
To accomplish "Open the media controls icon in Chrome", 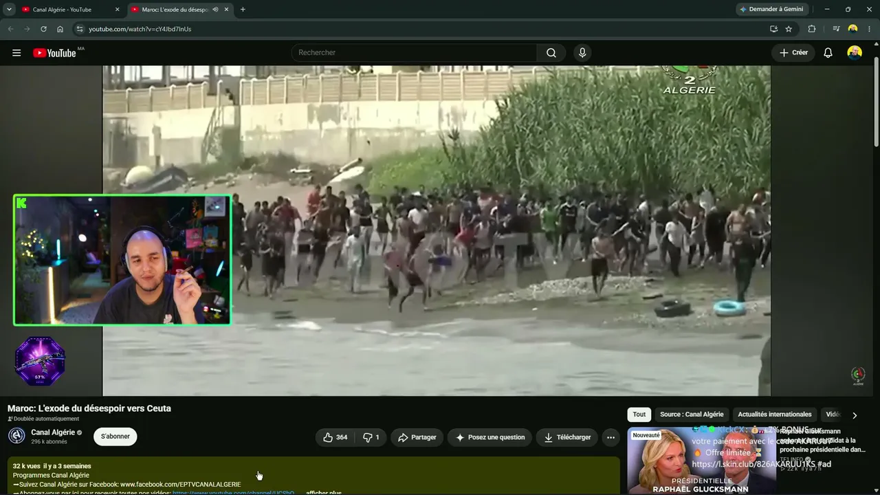I will pyautogui.click(x=836, y=29).
